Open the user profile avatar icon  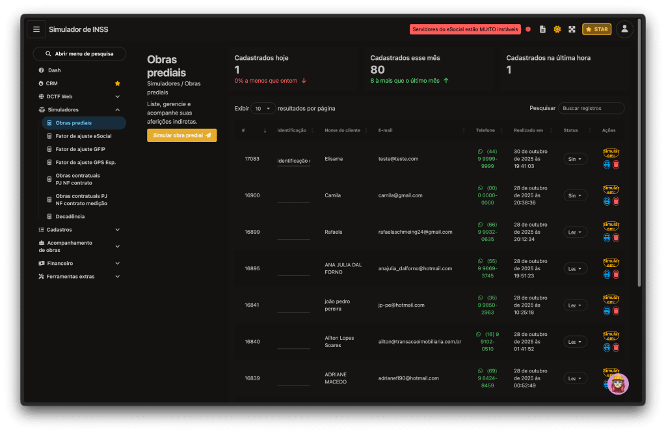click(x=624, y=29)
